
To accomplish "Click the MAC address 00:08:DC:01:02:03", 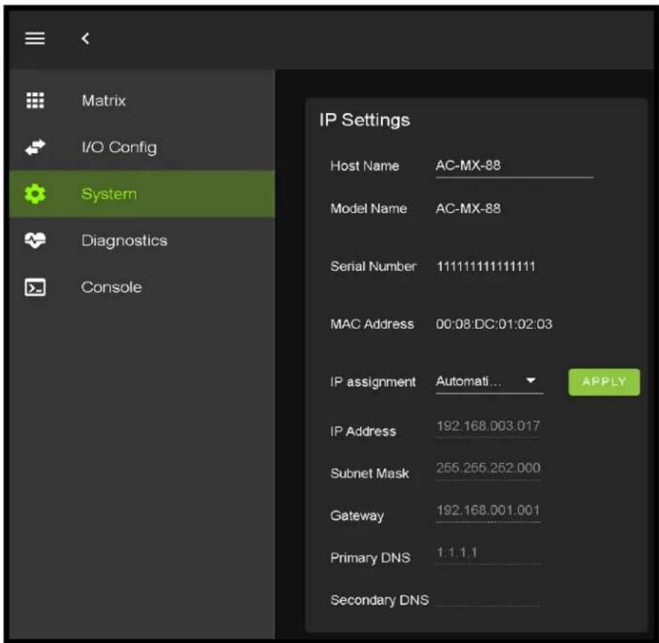I will 494,324.
